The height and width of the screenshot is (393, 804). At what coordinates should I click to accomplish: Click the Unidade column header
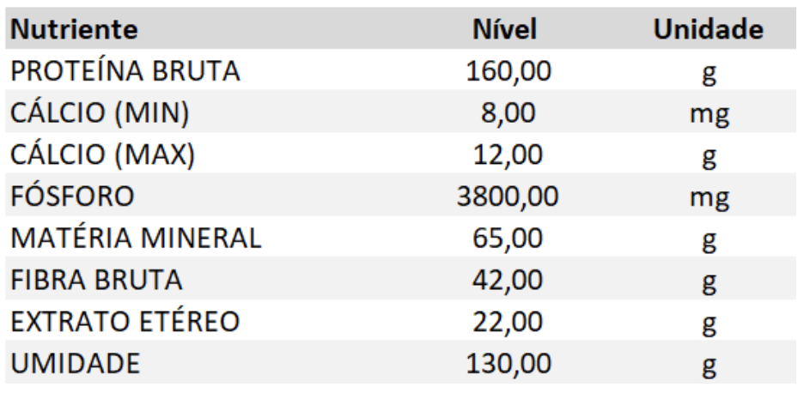708,30
